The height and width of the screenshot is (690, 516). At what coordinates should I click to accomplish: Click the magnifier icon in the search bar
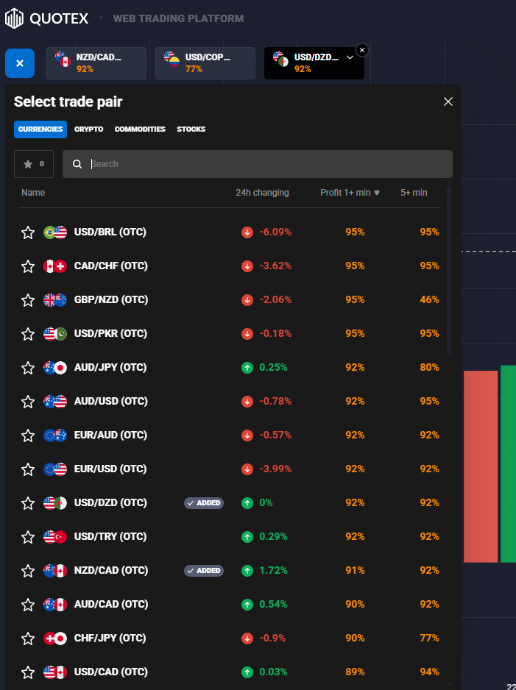(77, 164)
